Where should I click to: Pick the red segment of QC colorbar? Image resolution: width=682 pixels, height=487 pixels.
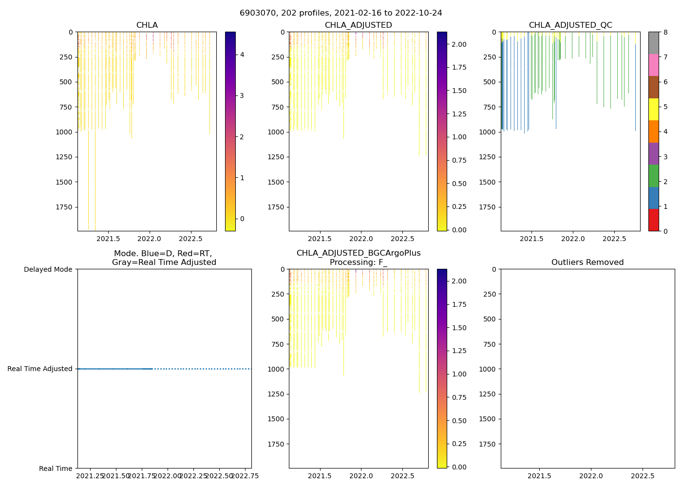click(x=653, y=220)
